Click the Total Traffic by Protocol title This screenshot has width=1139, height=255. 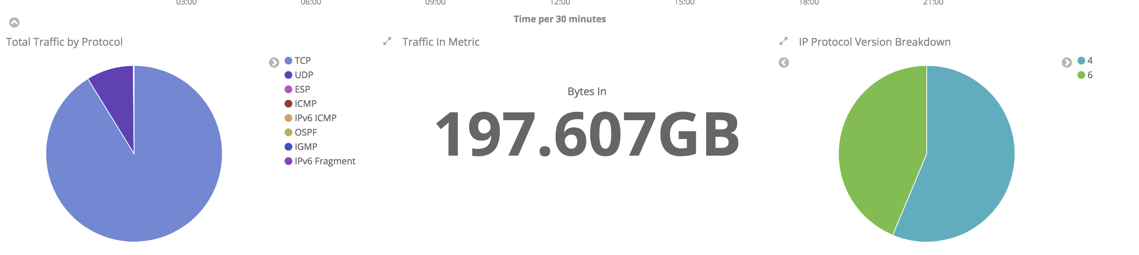pos(64,42)
